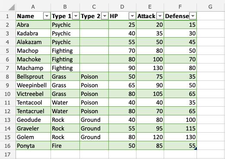
Task: Select row 17 header
Action: coord(7,154)
